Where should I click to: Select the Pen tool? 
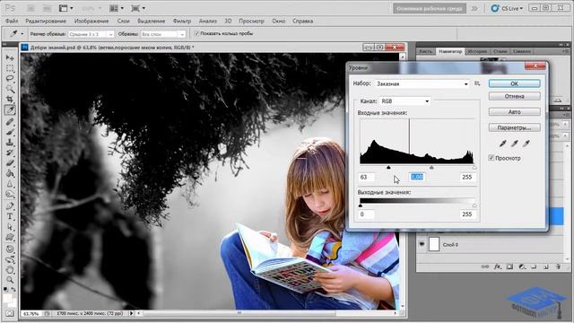pos(10,206)
